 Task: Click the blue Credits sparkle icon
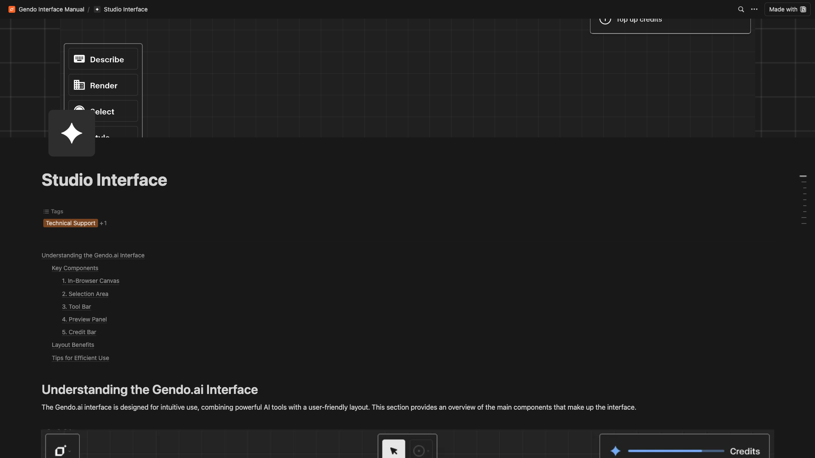pyautogui.click(x=615, y=451)
